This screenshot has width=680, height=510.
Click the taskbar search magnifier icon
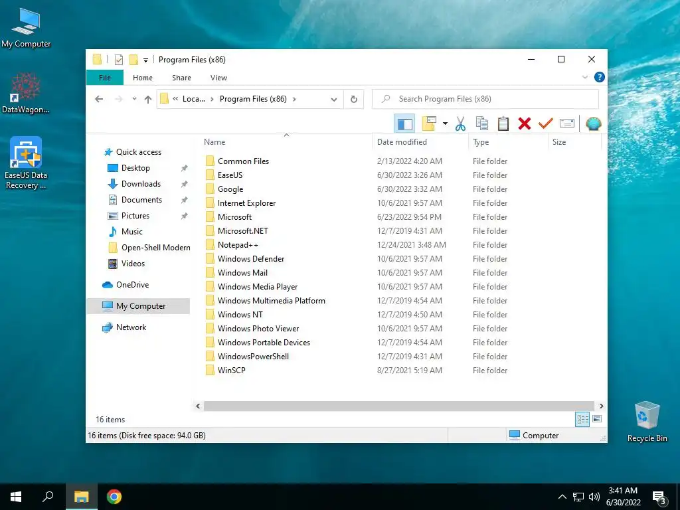coord(48,497)
